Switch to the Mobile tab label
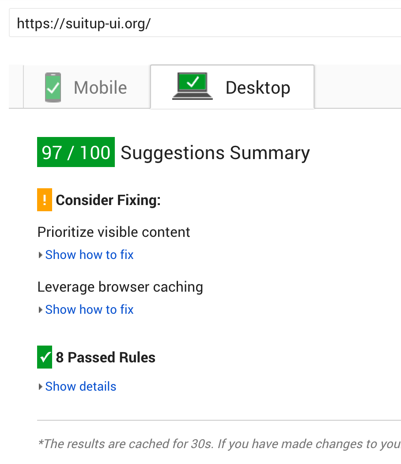This screenshot has width=401, height=464. click(x=100, y=87)
